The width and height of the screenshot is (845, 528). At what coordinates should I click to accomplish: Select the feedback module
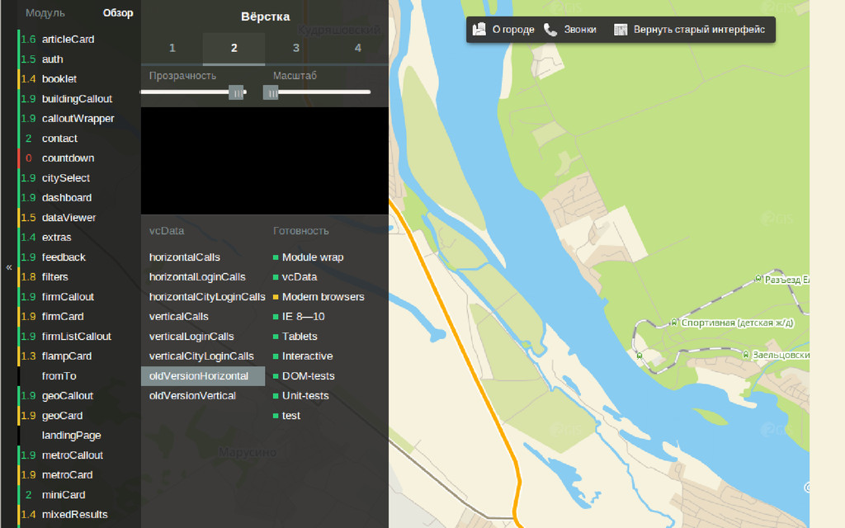(x=64, y=257)
